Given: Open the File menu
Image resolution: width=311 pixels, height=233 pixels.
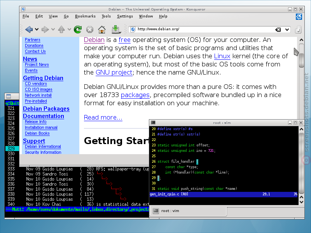Looking at the screenshot, I should coord(26,16).
